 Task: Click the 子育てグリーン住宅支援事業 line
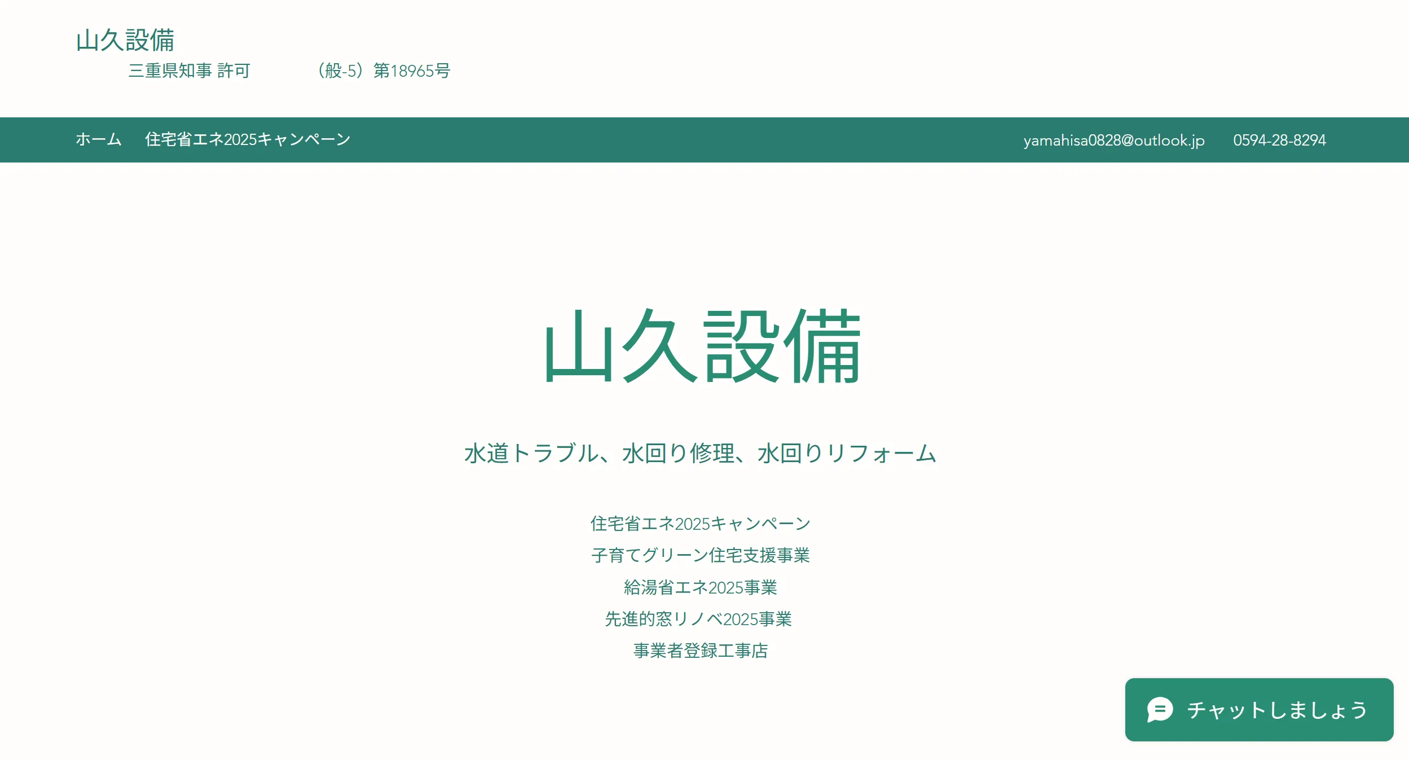click(x=700, y=555)
